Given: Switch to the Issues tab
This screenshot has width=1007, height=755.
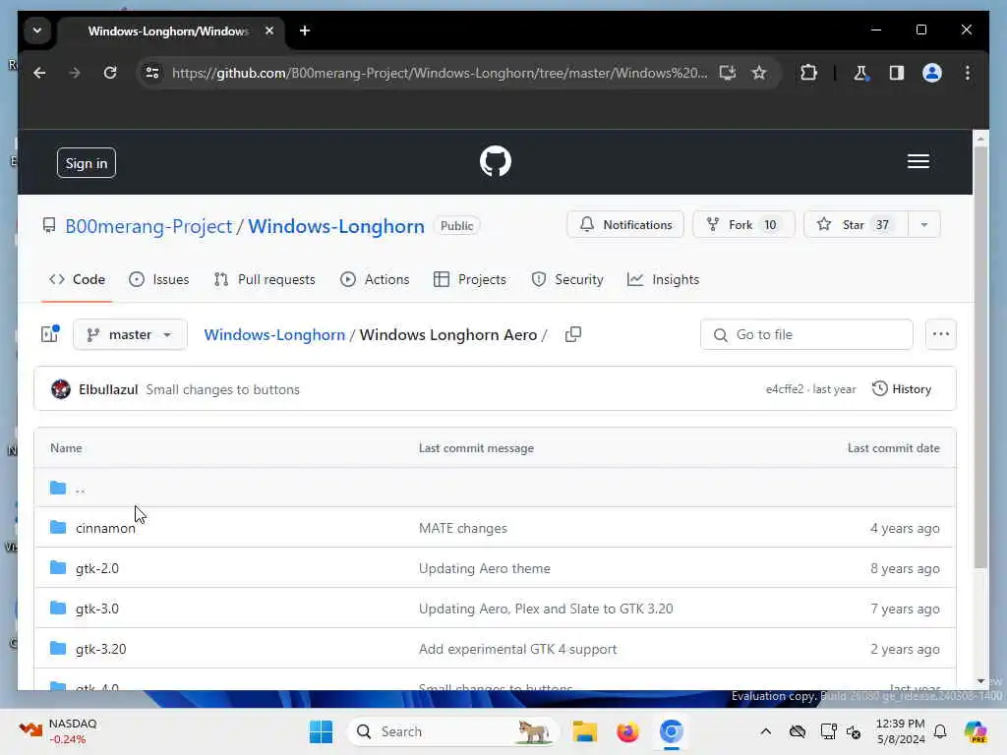Looking at the screenshot, I should (158, 279).
